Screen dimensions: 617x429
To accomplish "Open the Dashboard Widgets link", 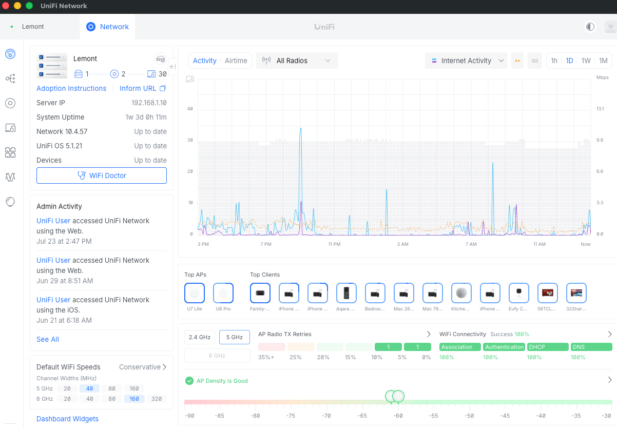I will point(67,419).
